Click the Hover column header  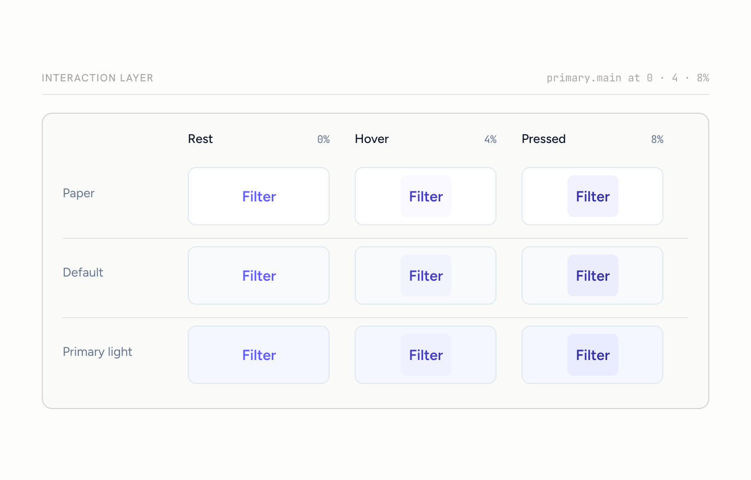tap(372, 139)
